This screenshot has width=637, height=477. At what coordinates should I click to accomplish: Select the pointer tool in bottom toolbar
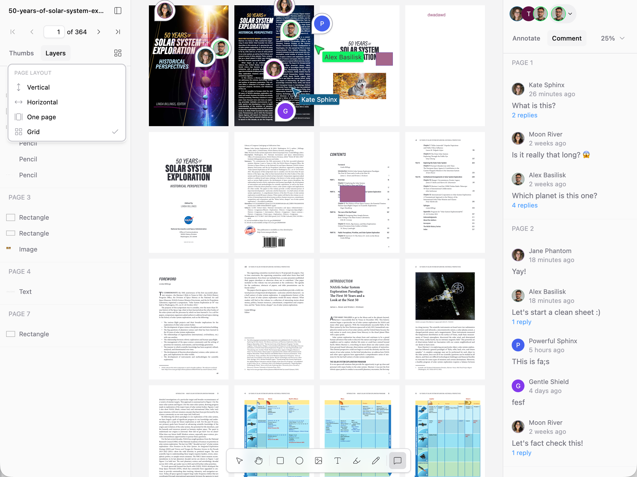(x=239, y=461)
